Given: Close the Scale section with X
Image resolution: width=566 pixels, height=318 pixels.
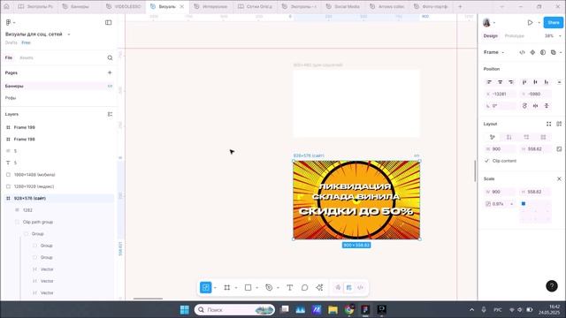Looking at the screenshot, I should pyautogui.click(x=559, y=178).
